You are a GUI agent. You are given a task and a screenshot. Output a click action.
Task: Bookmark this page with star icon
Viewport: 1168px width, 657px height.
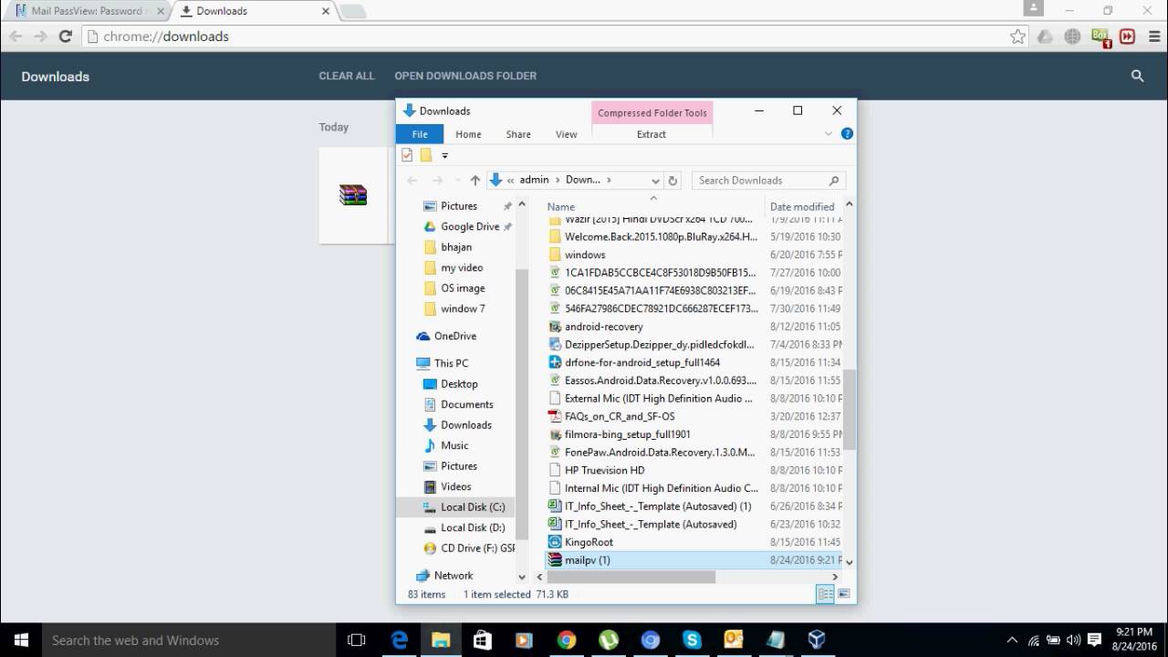tap(1017, 36)
